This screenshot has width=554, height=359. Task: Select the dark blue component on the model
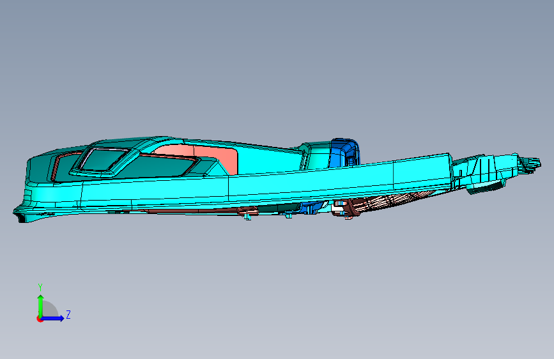[345, 152]
